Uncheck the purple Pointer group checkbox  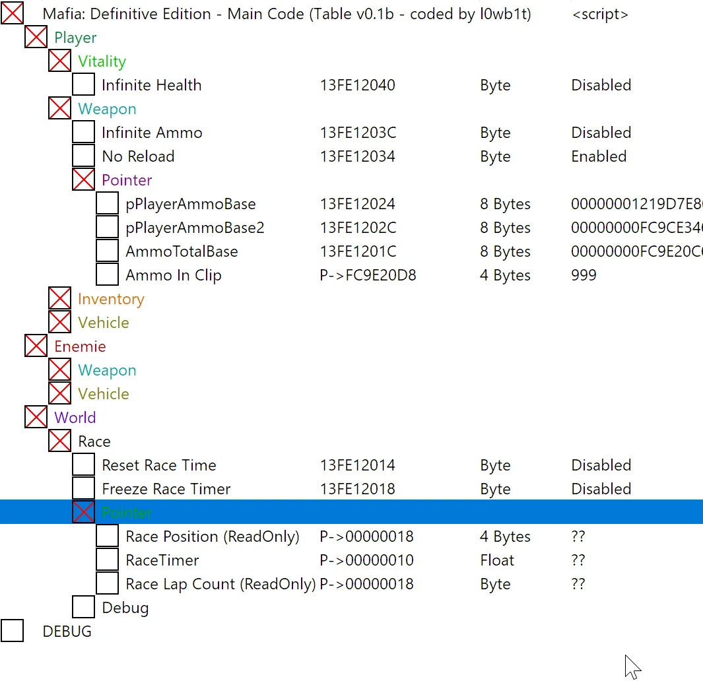coord(83,179)
